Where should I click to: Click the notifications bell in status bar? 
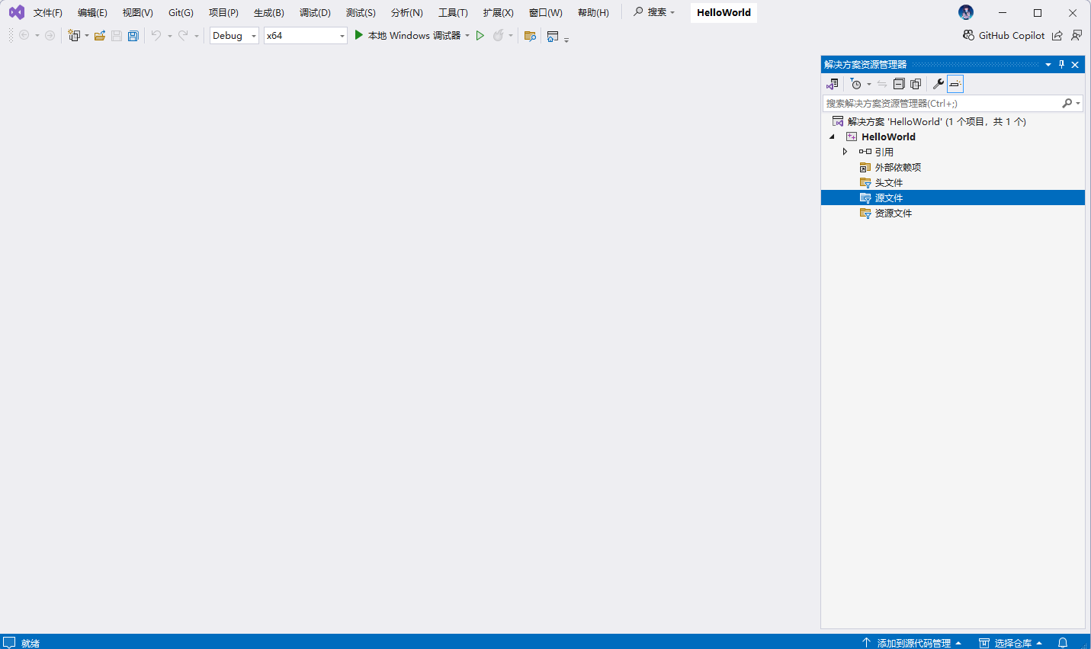[x=1063, y=643]
